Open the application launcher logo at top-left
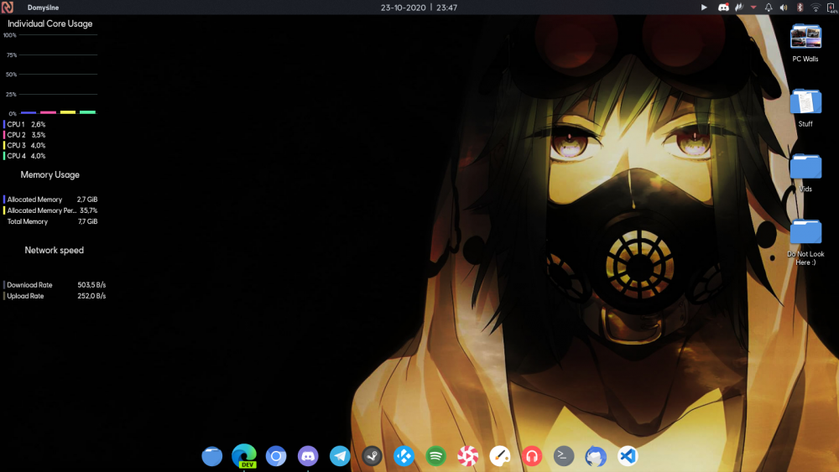 pyautogui.click(x=8, y=8)
